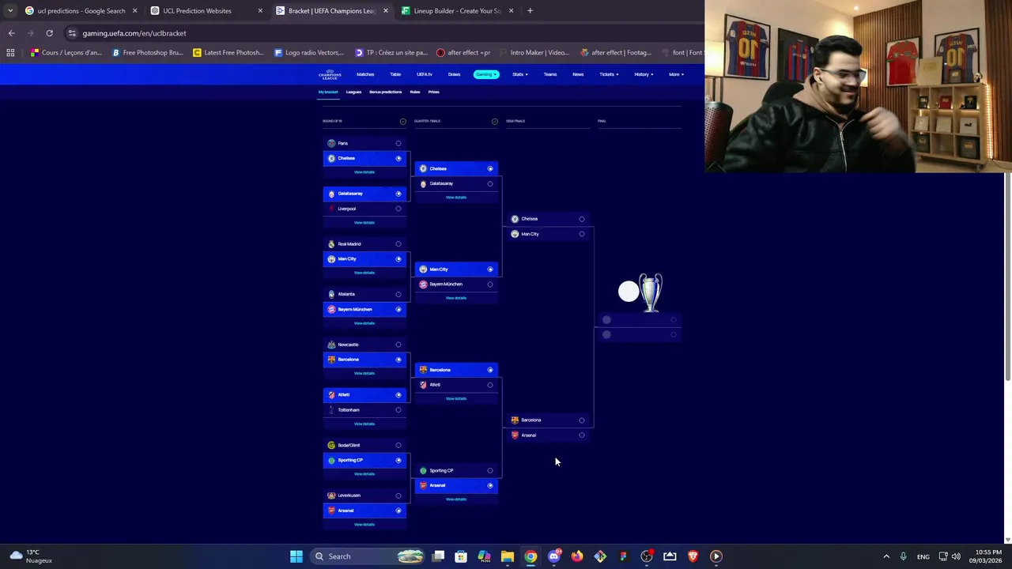The image size is (1012, 569).
Task: Choose Galatasaray in the quarter-finals
Action: 456,183
